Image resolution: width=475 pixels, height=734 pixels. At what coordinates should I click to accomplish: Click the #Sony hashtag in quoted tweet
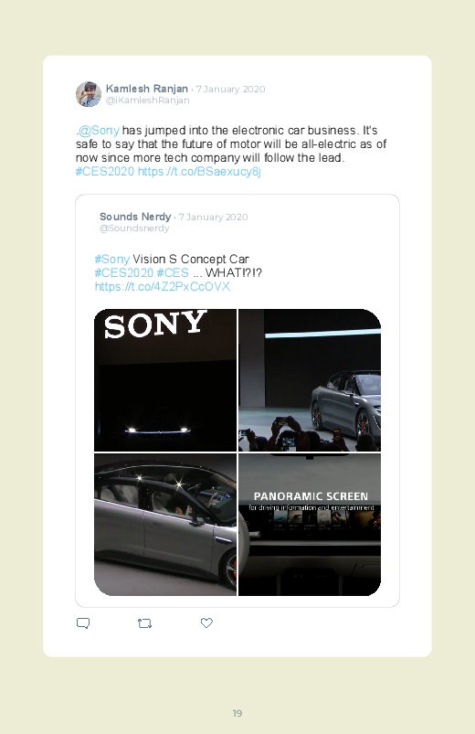coord(111,259)
